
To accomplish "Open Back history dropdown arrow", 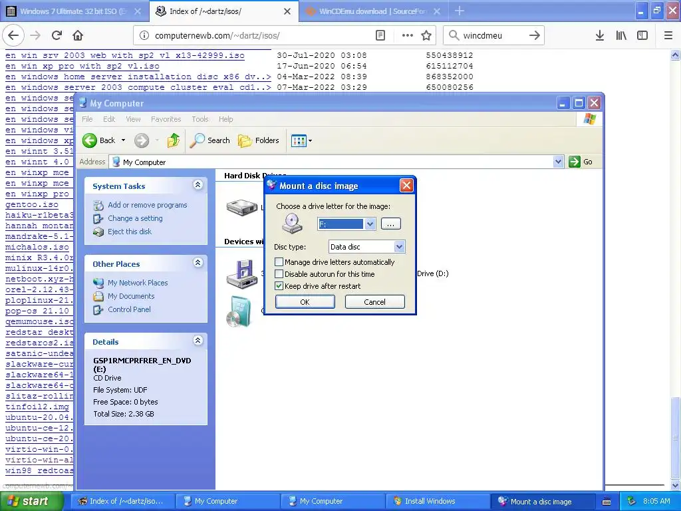I will [x=123, y=140].
